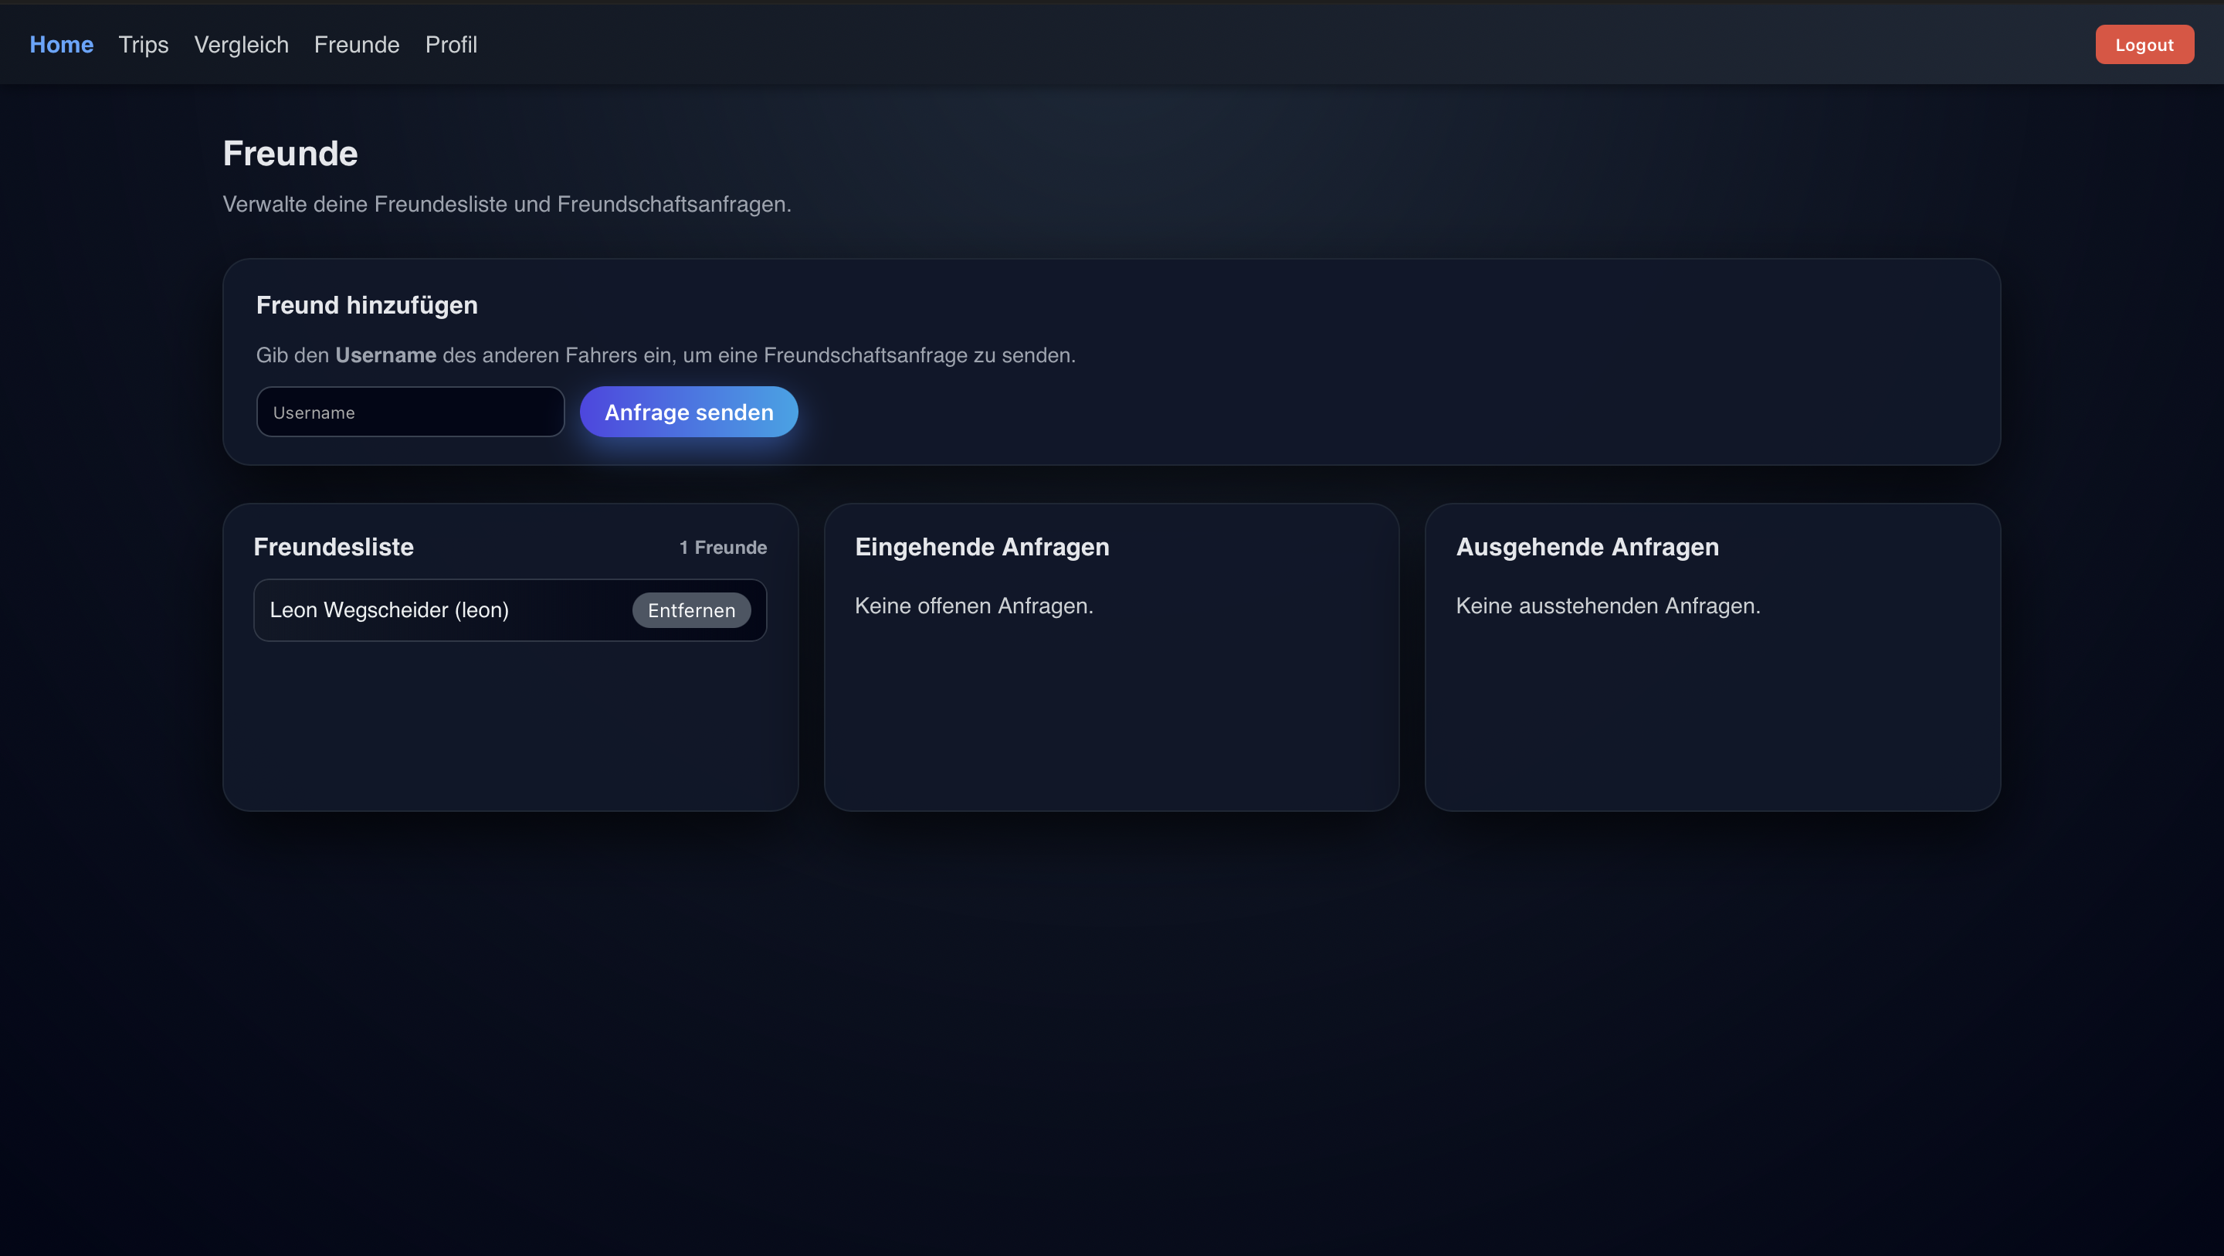The width and height of the screenshot is (2224, 1256).
Task: Click the Logout button
Action: pyautogui.click(x=2144, y=44)
